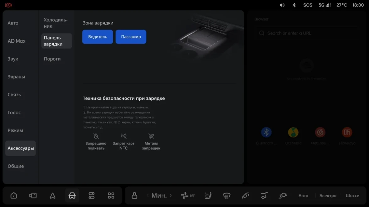Tap the door lock icon
Viewport: 369px width, 207px height.
[x=134, y=195]
